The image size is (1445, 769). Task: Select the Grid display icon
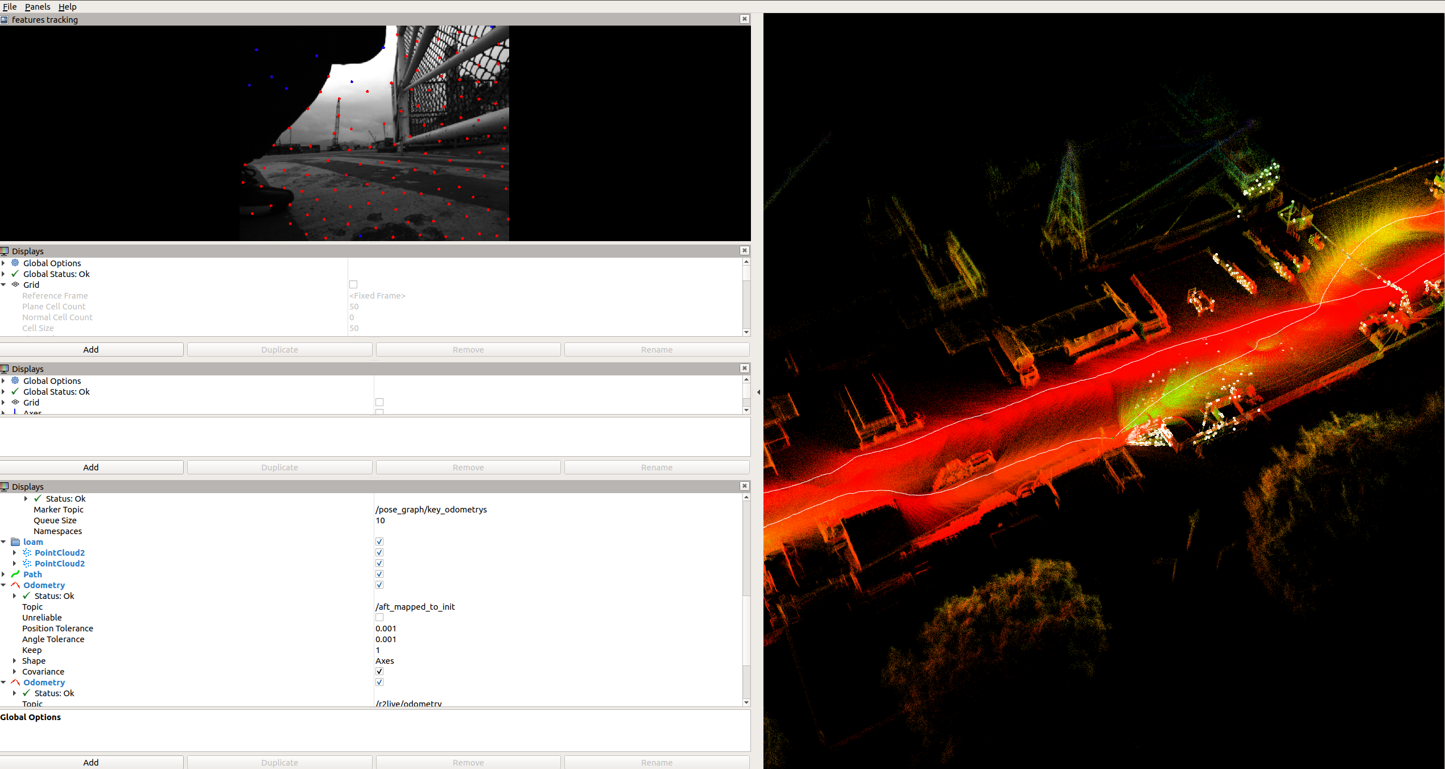15,284
